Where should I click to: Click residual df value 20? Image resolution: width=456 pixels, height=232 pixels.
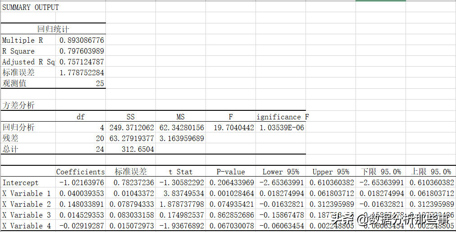click(100, 138)
